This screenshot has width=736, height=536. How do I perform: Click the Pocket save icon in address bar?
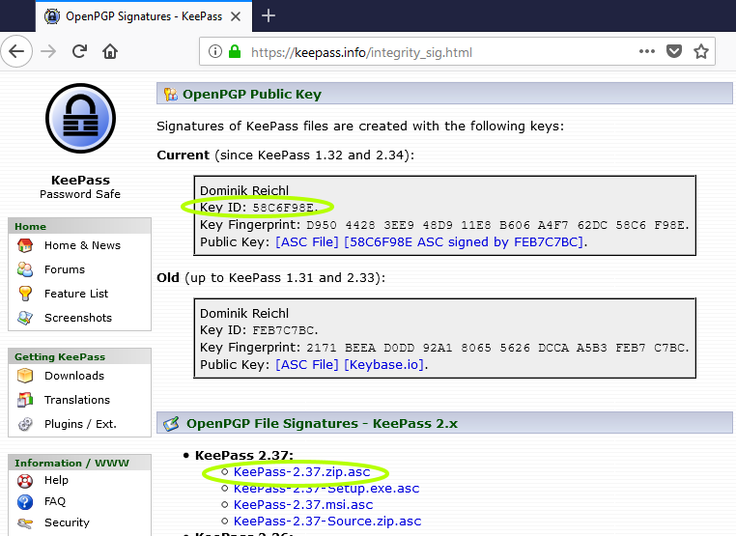coord(673,51)
